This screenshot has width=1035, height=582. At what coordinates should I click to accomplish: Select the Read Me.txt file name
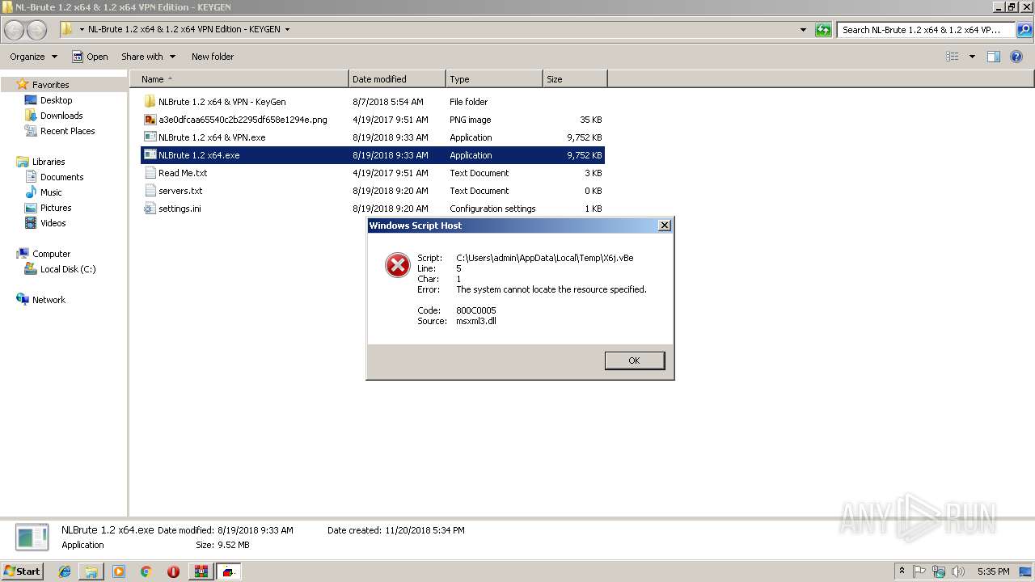point(183,173)
